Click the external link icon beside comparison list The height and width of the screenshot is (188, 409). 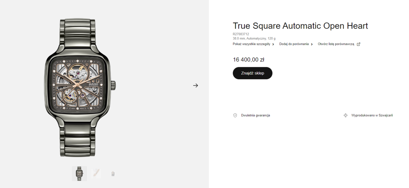pos(359,44)
